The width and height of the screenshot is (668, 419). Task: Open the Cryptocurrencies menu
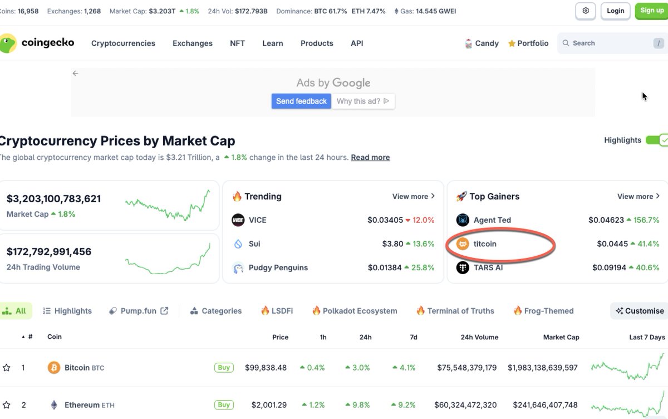(x=123, y=43)
